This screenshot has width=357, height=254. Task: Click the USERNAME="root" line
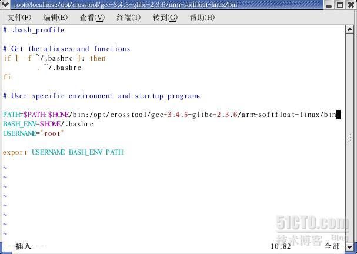34,133
